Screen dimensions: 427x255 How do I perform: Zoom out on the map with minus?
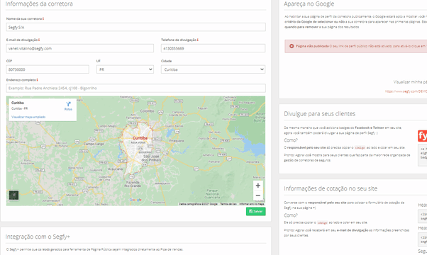click(258, 195)
